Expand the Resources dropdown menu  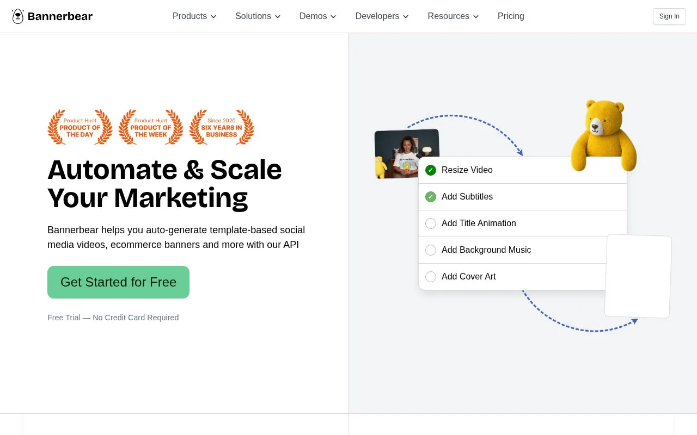pyautogui.click(x=453, y=16)
